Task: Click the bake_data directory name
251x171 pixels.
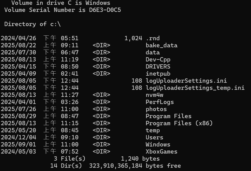Action: [162, 45]
